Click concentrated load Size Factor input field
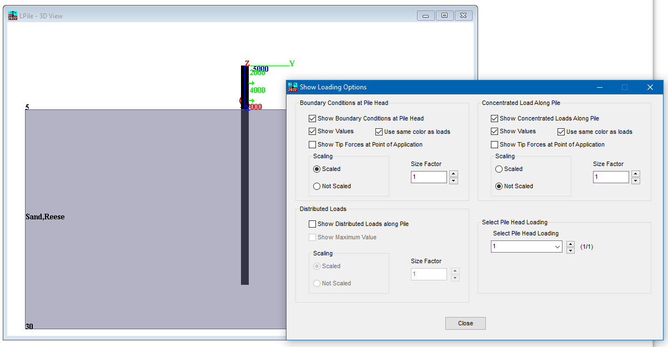The image size is (668, 347). point(611,177)
